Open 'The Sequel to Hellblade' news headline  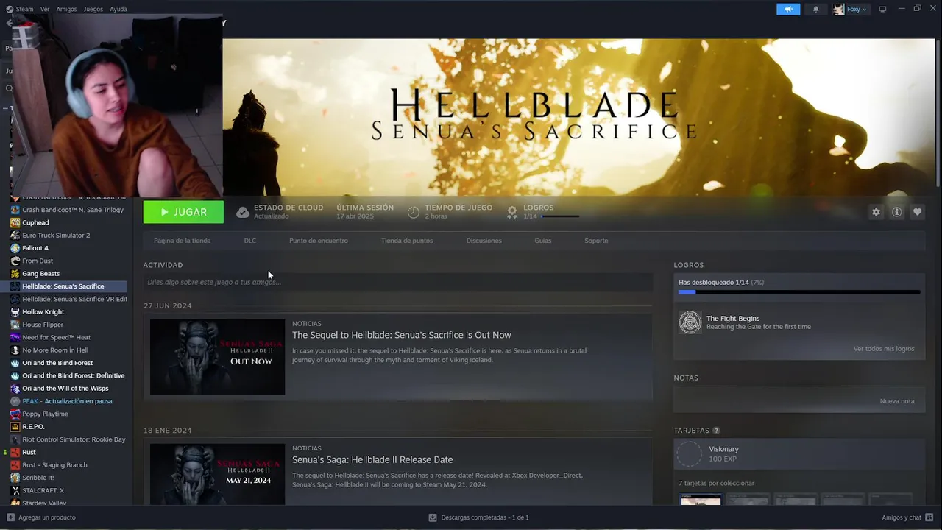point(401,335)
